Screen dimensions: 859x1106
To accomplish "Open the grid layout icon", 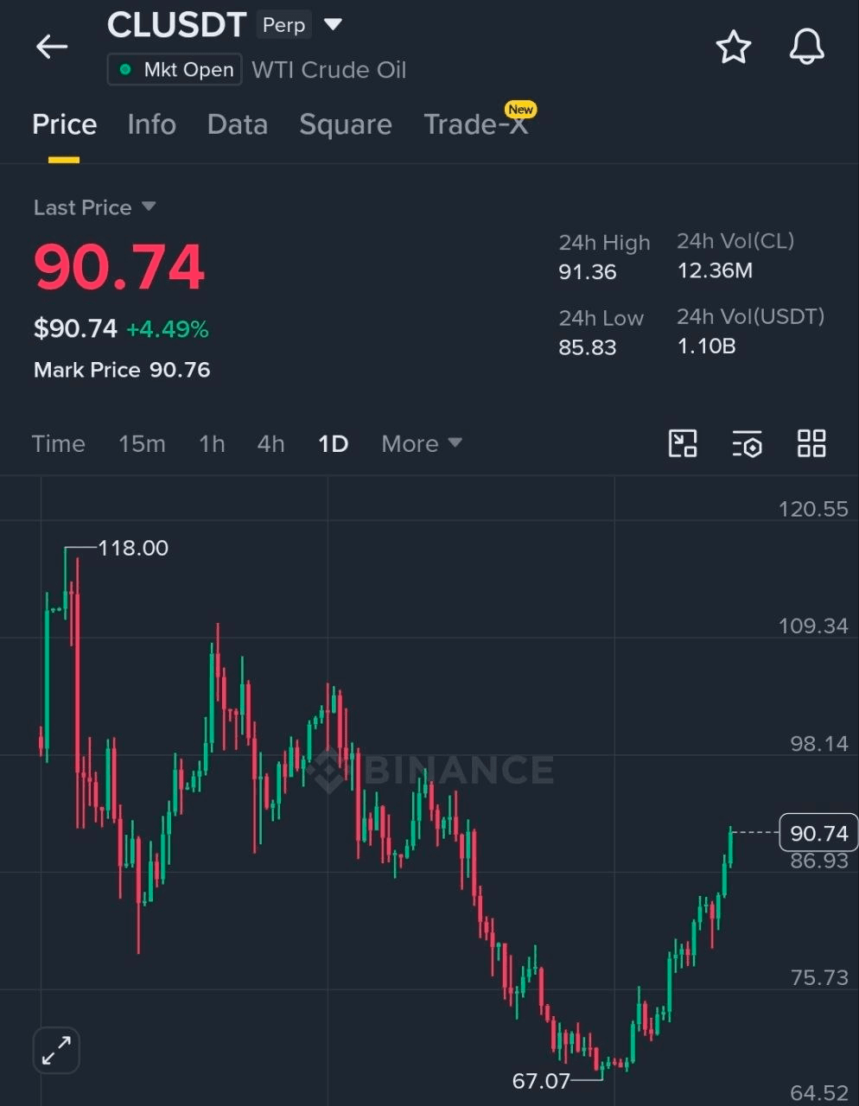I will click(x=811, y=443).
